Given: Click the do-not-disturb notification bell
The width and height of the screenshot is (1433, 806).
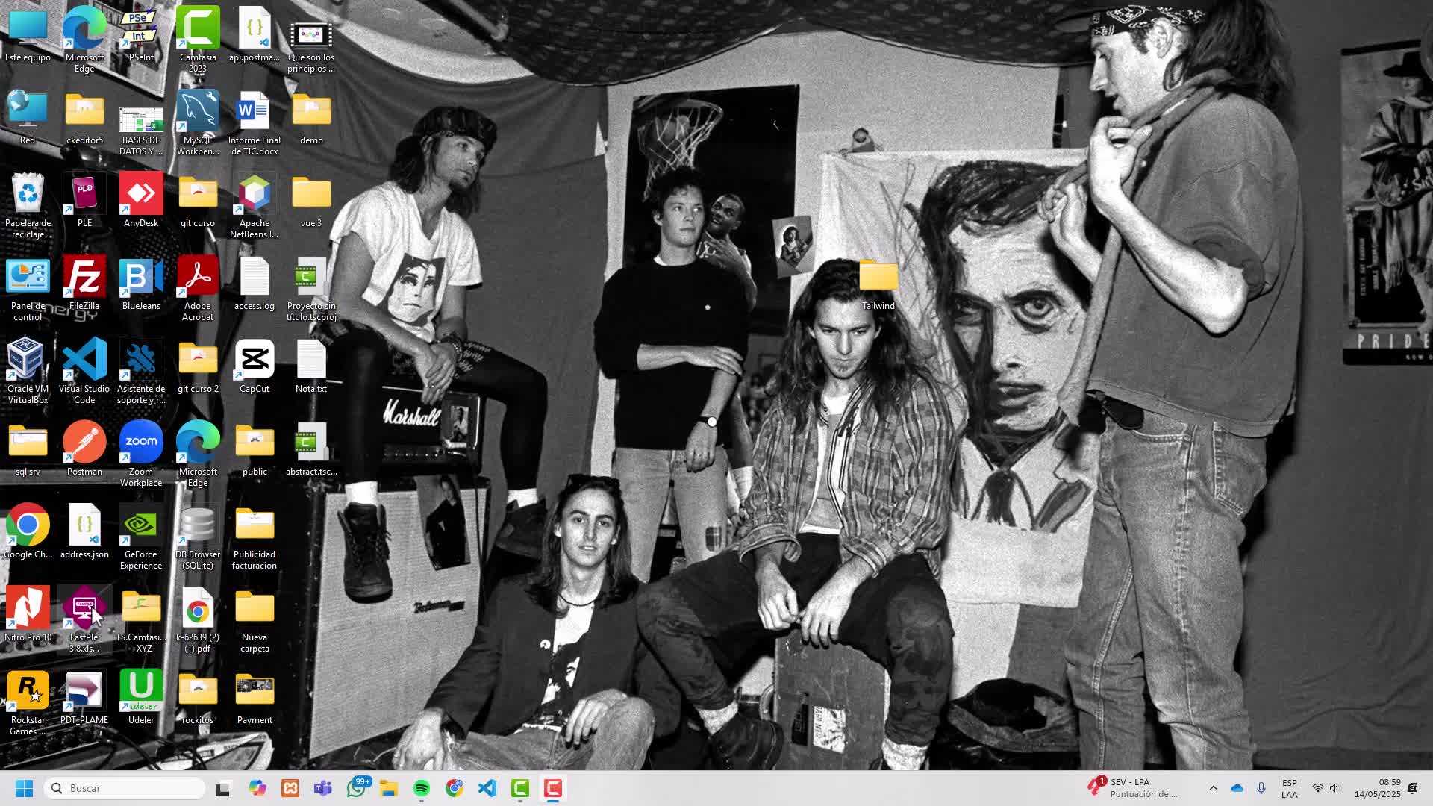Looking at the screenshot, I should [x=1412, y=788].
